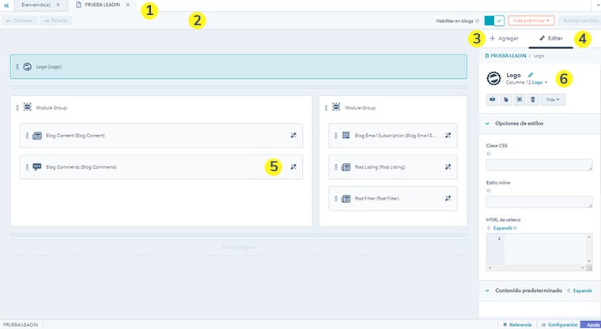601x329 pixels.
Task: Toggle the Habilitar en blogs switch
Action: (493, 20)
